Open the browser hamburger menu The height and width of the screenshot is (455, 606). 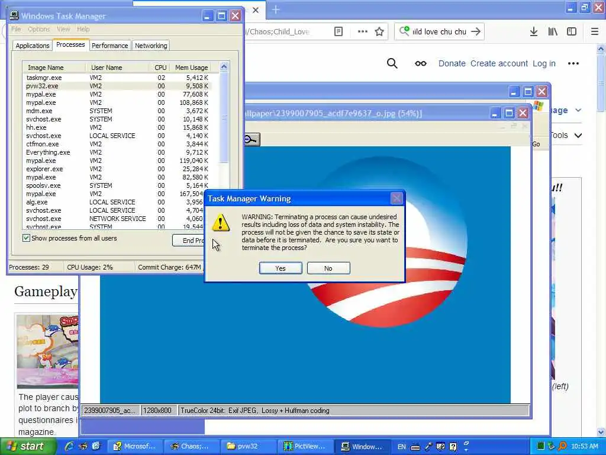tap(595, 32)
